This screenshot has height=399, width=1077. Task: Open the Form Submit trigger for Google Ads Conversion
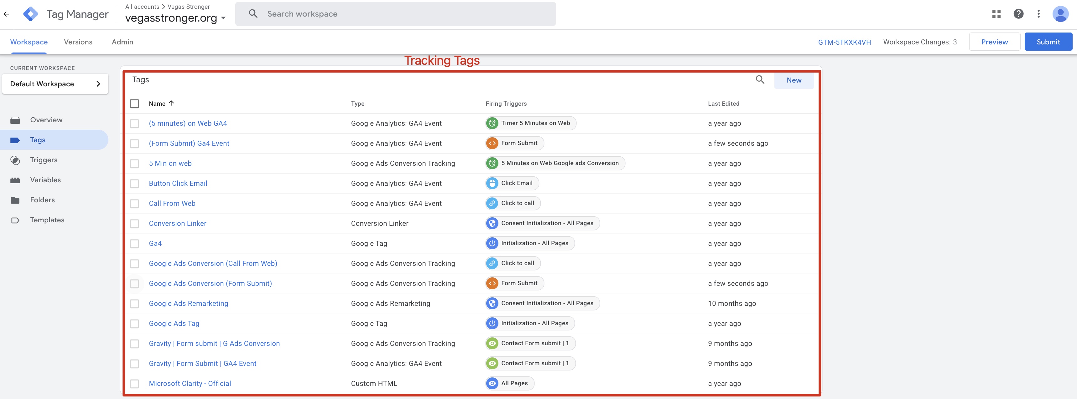[515, 283]
